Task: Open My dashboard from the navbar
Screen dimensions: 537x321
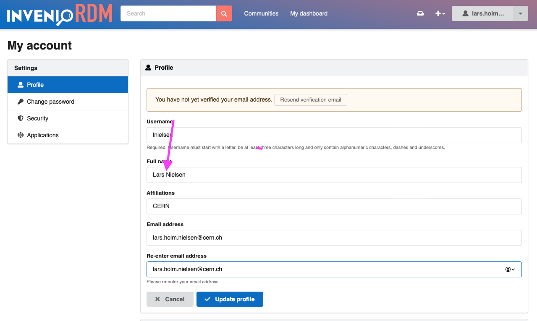Action: (x=309, y=13)
